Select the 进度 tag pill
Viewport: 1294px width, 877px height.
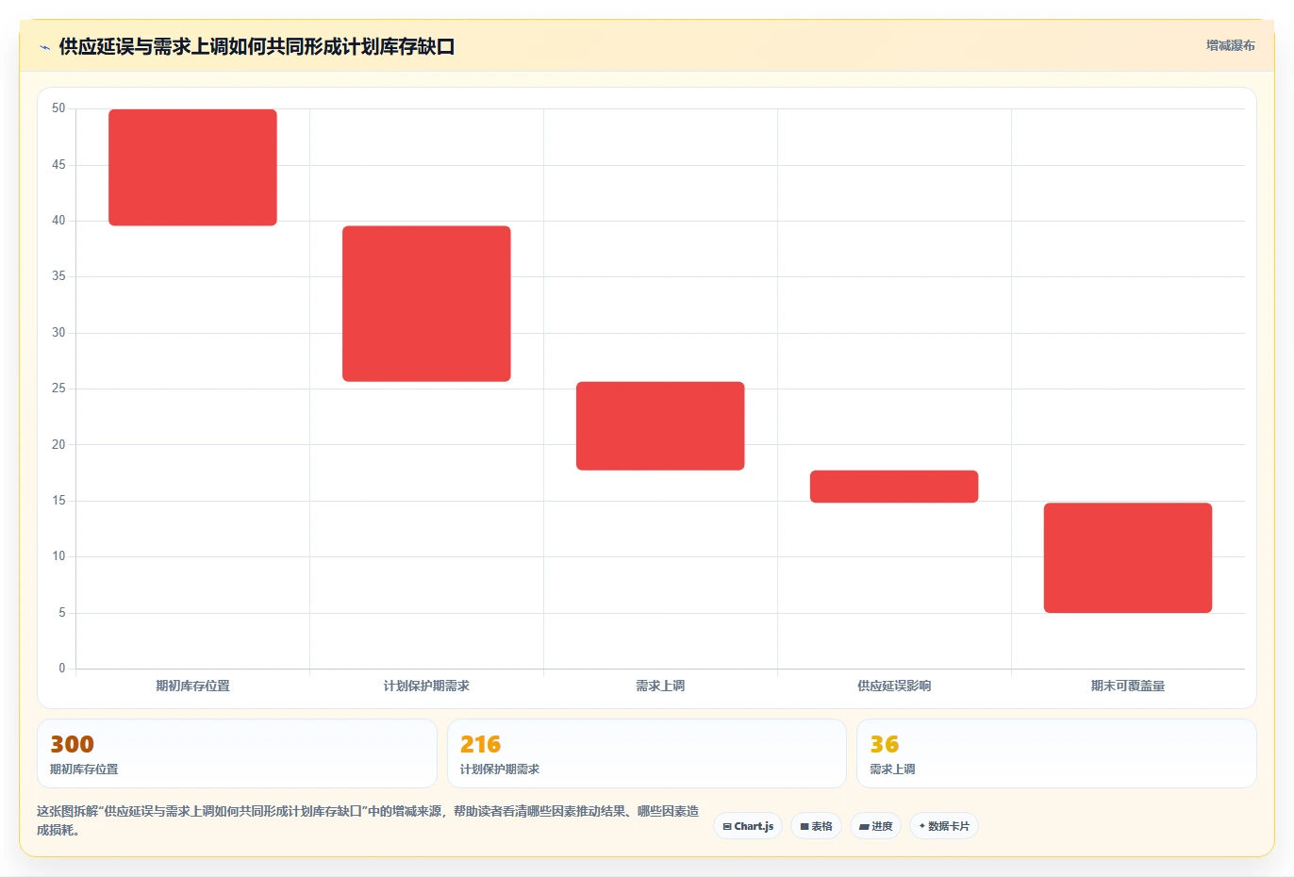point(875,826)
